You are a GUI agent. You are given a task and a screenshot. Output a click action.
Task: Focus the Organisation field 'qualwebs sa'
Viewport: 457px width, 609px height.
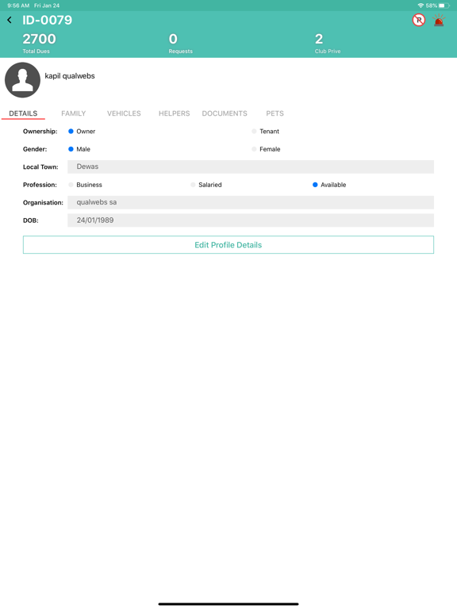pyautogui.click(x=251, y=202)
